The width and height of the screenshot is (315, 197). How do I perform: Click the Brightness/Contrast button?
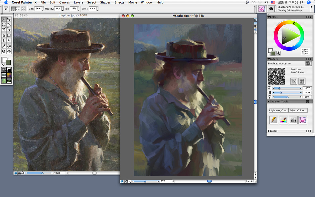click(x=278, y=110)
